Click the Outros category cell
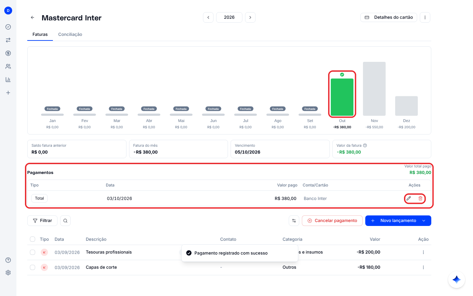473x296 pixels. [289, 267]
